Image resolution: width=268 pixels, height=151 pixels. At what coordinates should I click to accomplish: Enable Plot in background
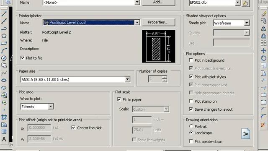point(191,60)
